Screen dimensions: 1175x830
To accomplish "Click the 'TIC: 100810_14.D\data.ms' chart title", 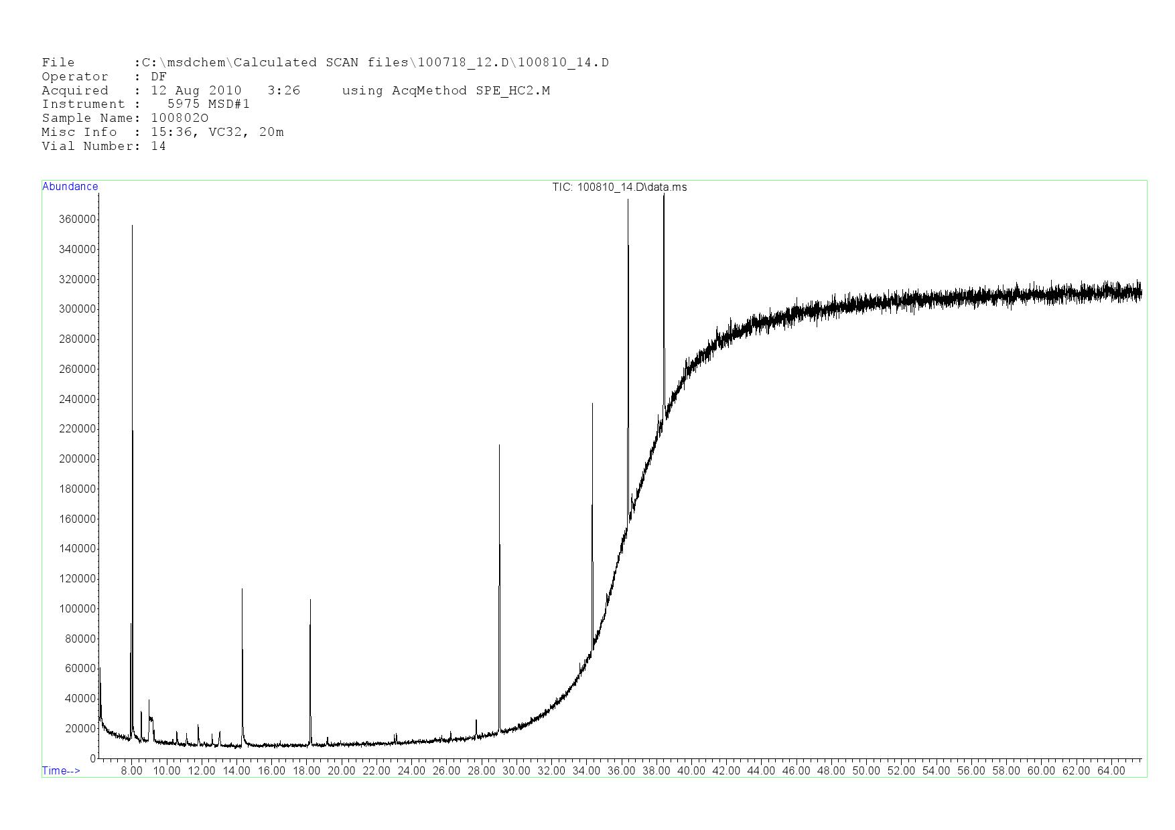I will tap(619, 187).
